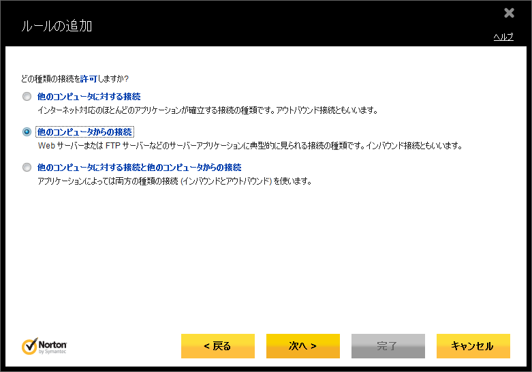Click the focused 他のコンピュータからの接続 label
The height and width of the screenshot is (372, 532).
(85, 132)
